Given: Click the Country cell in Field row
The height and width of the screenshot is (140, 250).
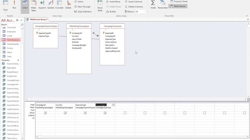Looking at the screenshot, I should coord(65,105).
